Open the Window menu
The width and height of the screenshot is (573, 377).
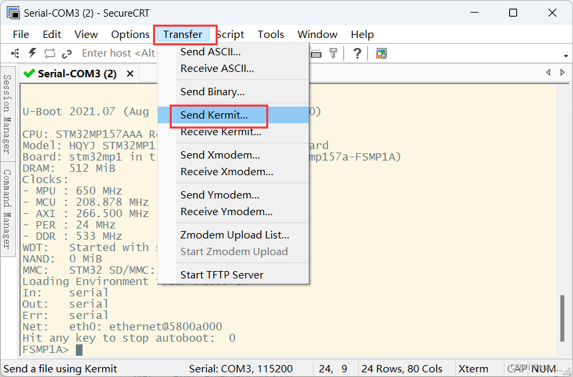(x=317, y=35)
